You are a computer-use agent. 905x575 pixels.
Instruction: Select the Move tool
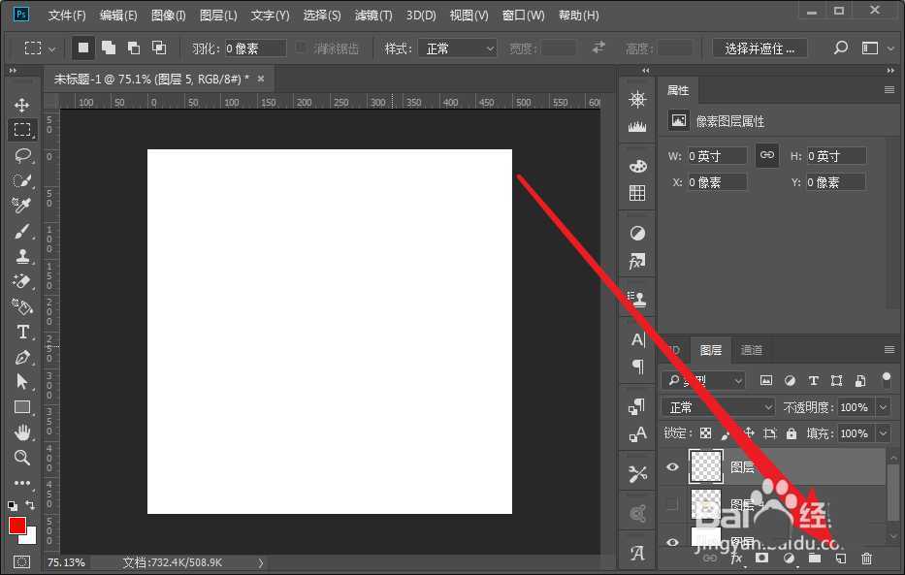click(x=21, y=105)
